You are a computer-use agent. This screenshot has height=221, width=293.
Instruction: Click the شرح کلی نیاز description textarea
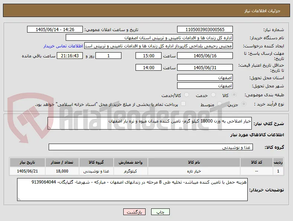pyautogui.click(x=150, y=123)
